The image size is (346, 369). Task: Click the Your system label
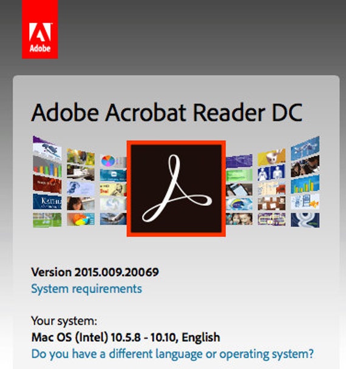coord(64,321)
